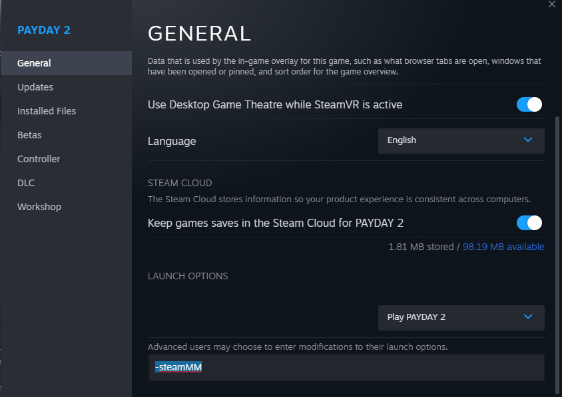Show the DLC section
This screenshot has height=397, width=562.
click(x=26, y=183)
